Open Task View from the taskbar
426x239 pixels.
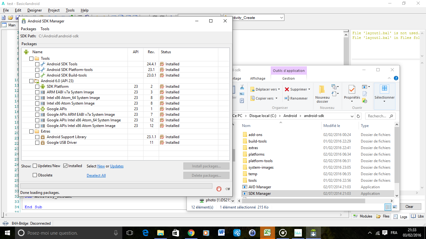click(129, 233)
